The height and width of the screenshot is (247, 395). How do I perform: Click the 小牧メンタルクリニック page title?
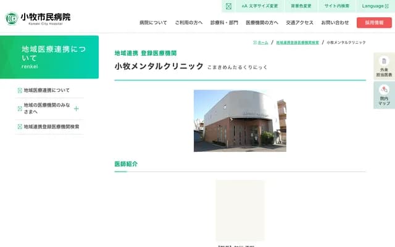pyautogui.click(x=159, y=66)
